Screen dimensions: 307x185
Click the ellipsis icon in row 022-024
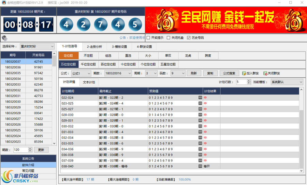click(200, 98)
